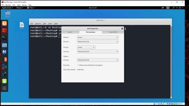Viewport: 189px width, 106px height.
Task: Select the dns file icon on the desktop
Action: pyautogui.click(x=22, y=26)
